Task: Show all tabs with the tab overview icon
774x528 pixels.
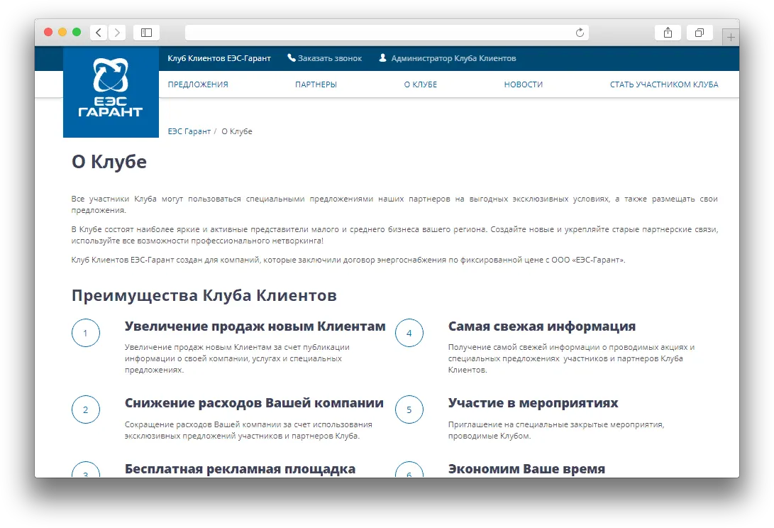Action: (x=700, y=33)
